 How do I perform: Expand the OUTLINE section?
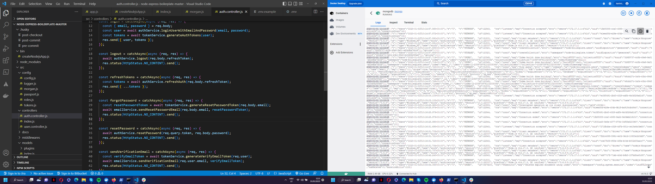(23, 157)
